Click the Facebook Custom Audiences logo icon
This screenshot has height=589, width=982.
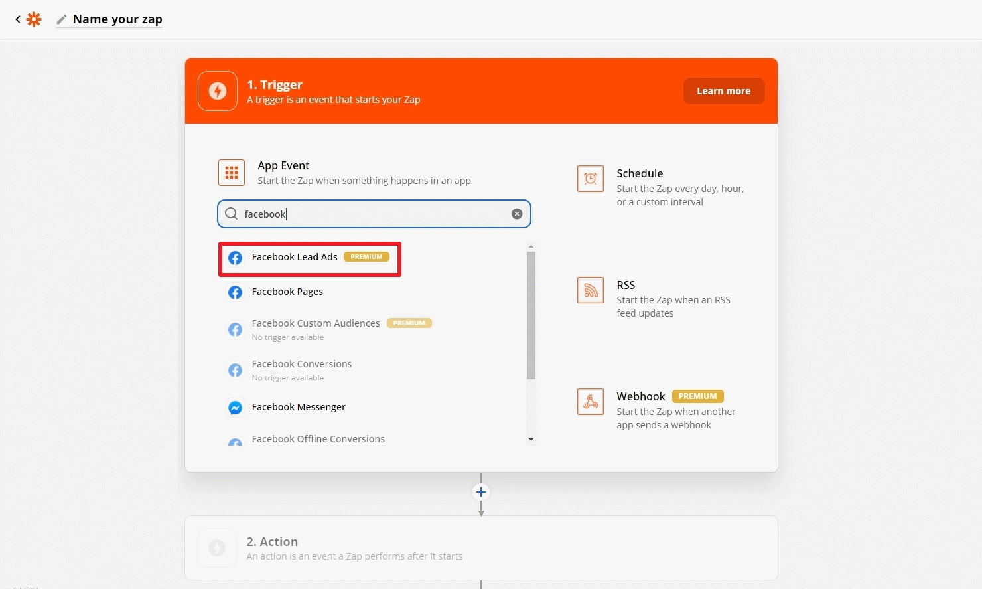tap(235, 329)
